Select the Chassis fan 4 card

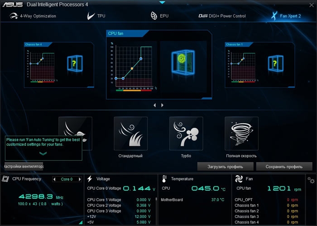[x=59, y=65]
